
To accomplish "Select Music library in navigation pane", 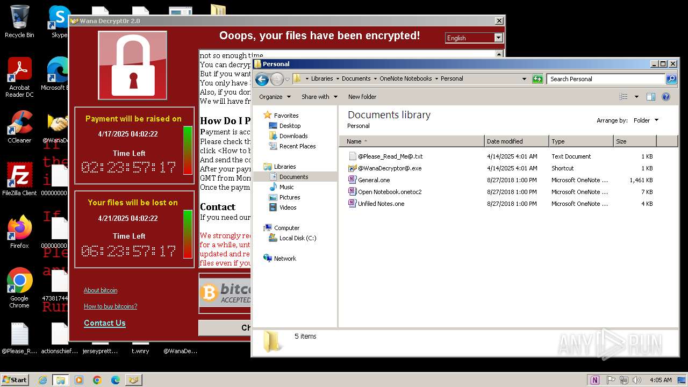I will (286, 187).
